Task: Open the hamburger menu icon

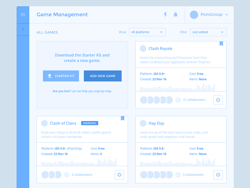Action: point(23,15)
